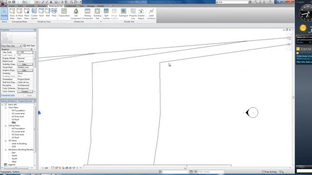Open 02 Entry level under Floor Plans

point(18,117)
